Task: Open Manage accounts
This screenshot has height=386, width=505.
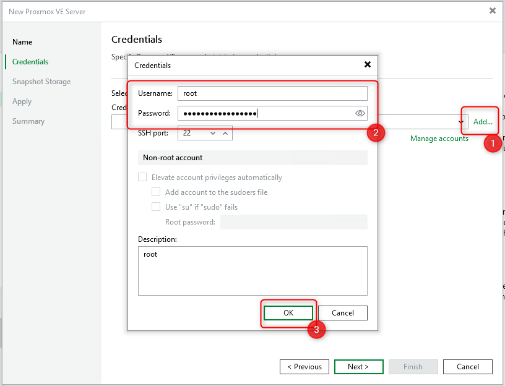Action: coord(439,138)
